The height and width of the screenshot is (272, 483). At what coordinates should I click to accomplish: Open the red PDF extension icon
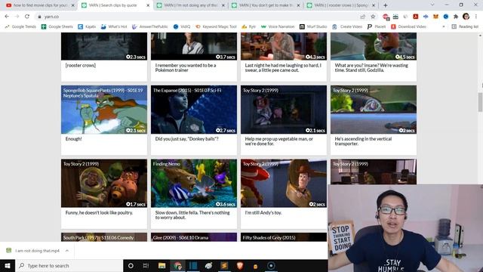(x=416, y=17)
